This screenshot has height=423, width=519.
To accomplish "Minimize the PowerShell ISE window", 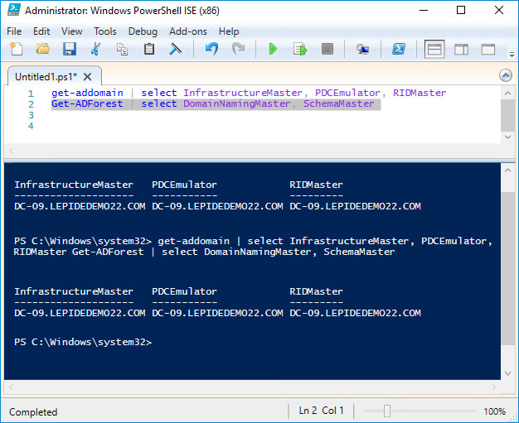I will coord(424,10).
